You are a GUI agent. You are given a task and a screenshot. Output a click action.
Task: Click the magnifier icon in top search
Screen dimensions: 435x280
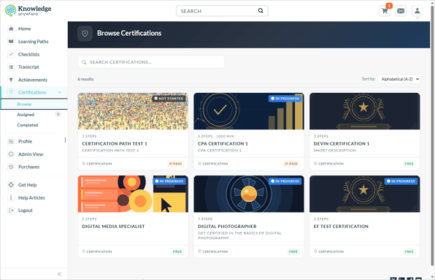(x=261, y=10)
